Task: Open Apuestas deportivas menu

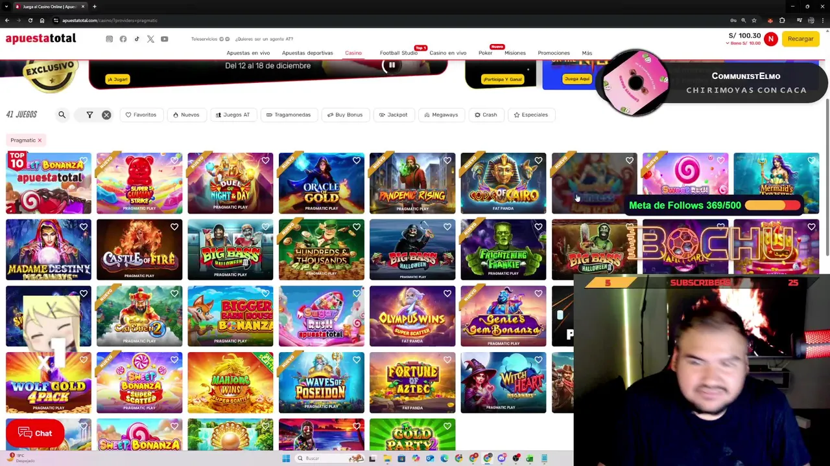Action: pyautogui.click(x=307, y=53)
